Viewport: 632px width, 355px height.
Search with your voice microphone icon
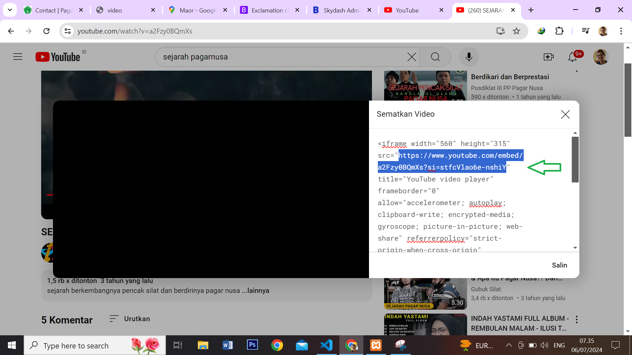469,57
